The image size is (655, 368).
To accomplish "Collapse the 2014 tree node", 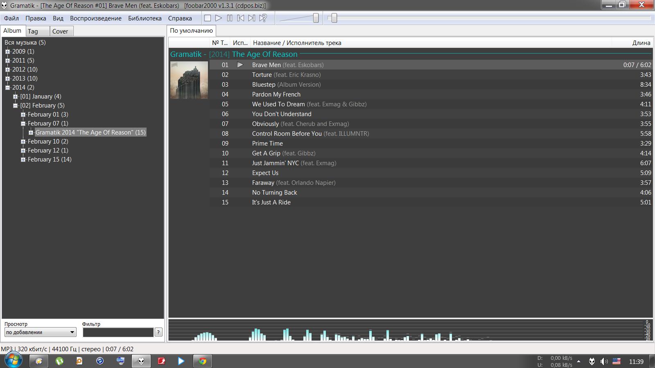I will (x=7, y=88).
